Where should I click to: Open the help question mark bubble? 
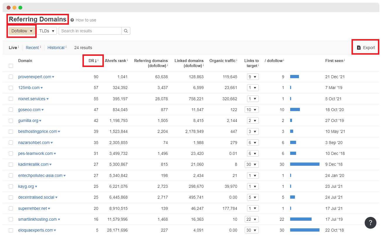(x=370, y=222)
